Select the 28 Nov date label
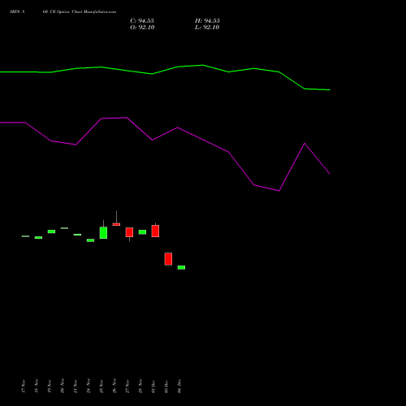 click(140, 386)
